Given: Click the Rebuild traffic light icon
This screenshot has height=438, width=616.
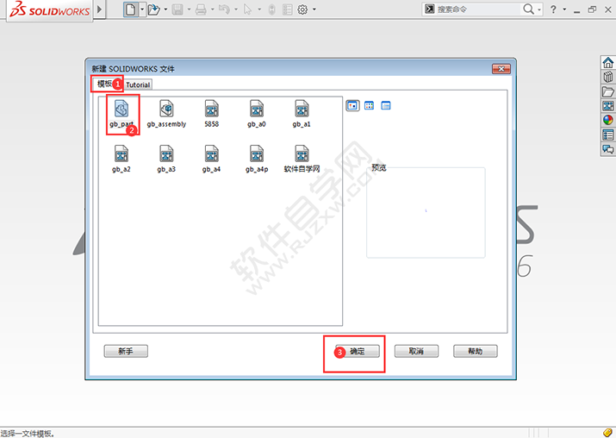Looking at the screenshot, I should click(x=272, y=9).
